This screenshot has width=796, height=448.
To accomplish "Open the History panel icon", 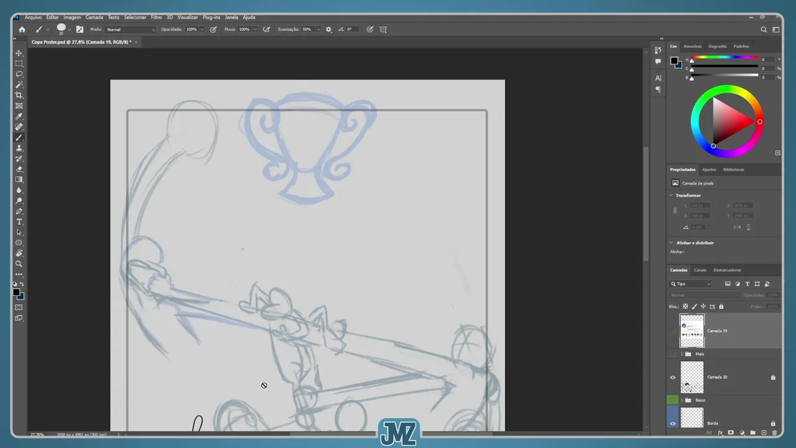I will [x=658, y=50].
